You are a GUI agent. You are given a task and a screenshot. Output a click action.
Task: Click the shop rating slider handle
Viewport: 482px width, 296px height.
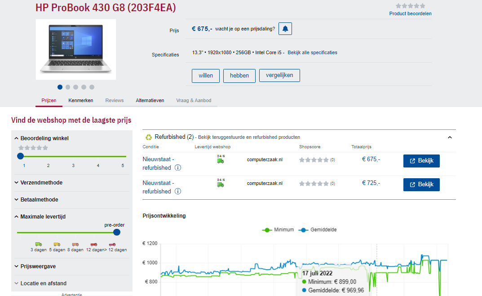coord(21,156)
